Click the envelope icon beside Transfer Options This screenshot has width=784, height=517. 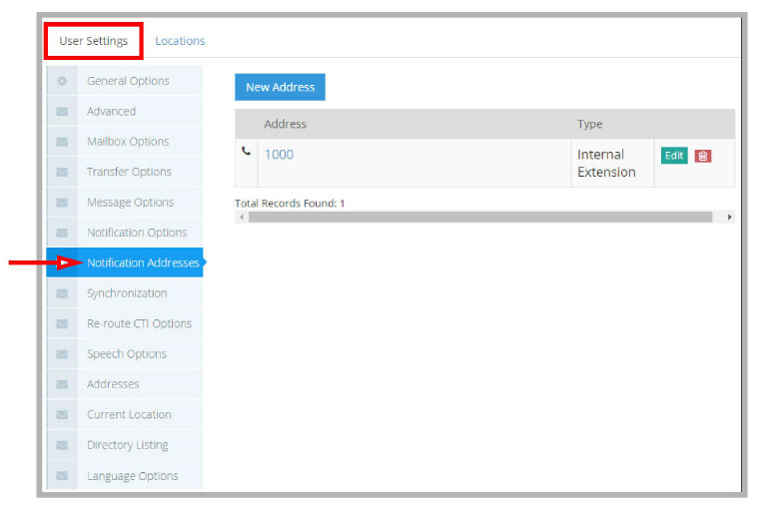(62, 173)
